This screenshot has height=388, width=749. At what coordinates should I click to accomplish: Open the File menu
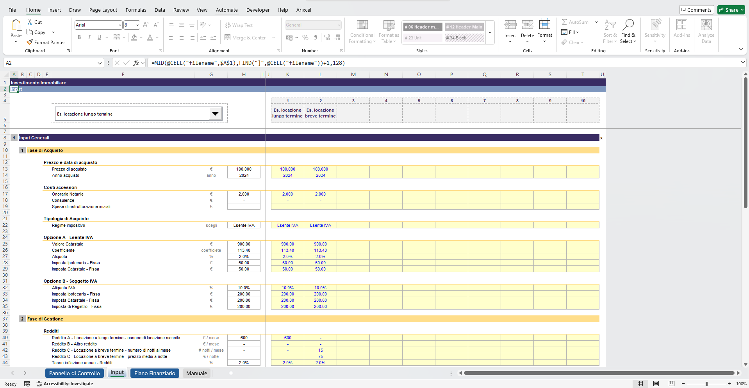[x=12, y=10]
